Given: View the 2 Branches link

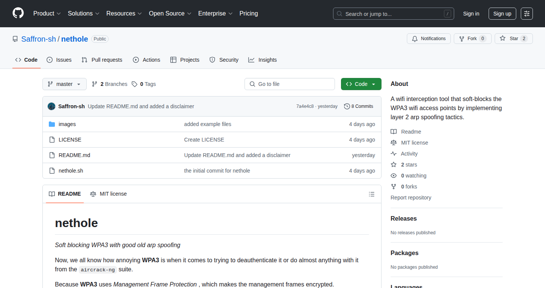Looking at the screenshot, I should [110, 84].
